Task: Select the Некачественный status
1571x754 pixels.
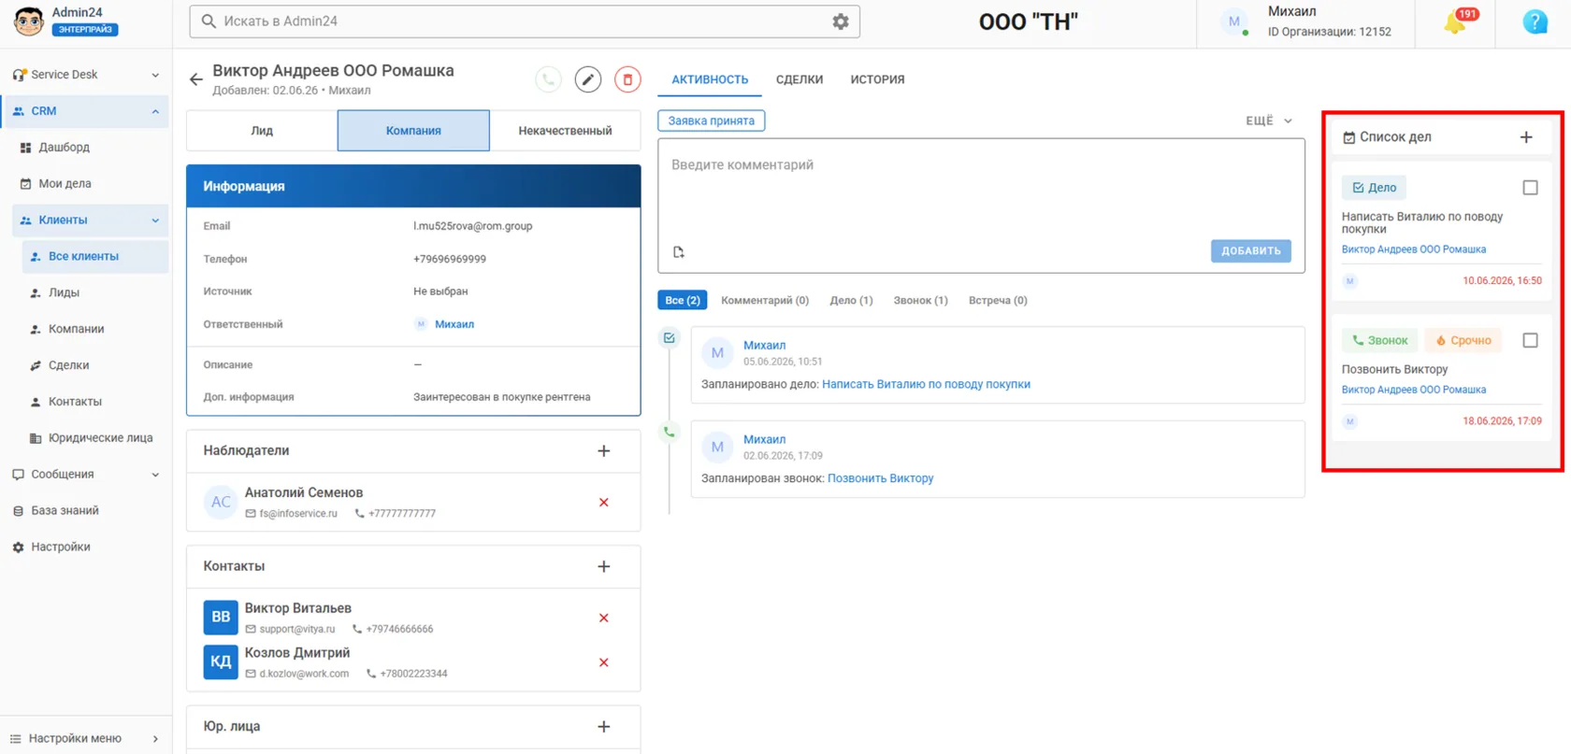Action: coord(565,131)
